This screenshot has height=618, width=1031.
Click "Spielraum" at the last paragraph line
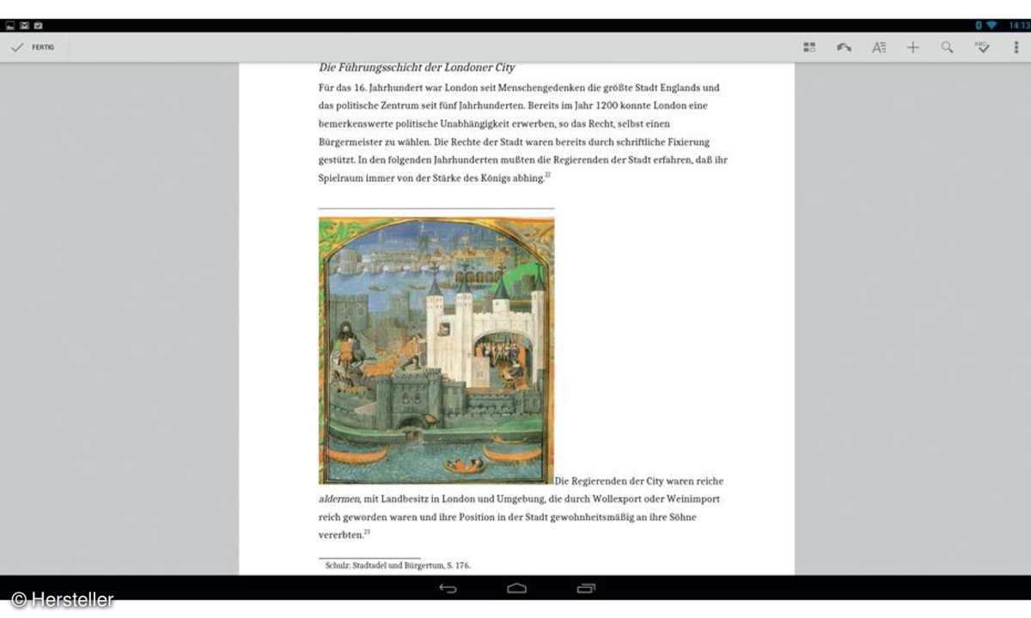pyautogui.click(x=342, y=178)
